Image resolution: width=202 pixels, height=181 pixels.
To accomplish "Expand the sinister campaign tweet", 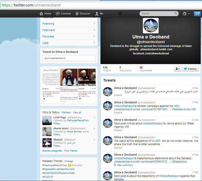I will click(x=118, y=113).
